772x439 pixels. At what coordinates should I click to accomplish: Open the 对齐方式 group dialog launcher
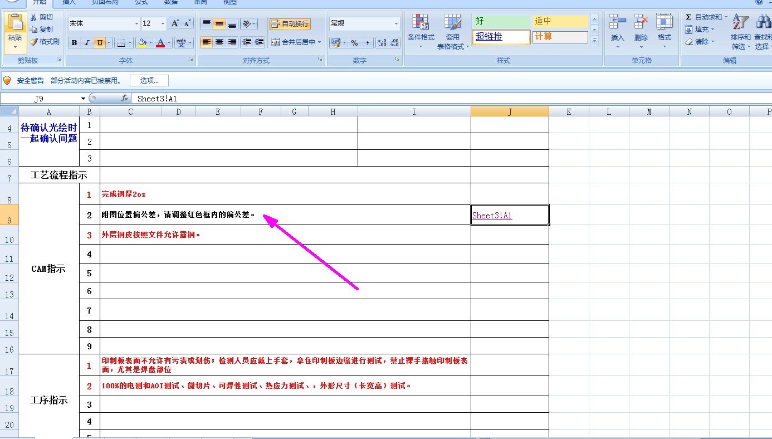coord(320,59)
